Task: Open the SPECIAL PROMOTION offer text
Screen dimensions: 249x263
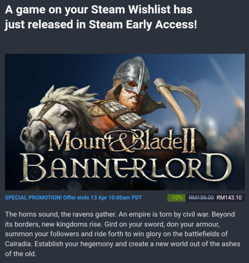Action: pos(73,198)
